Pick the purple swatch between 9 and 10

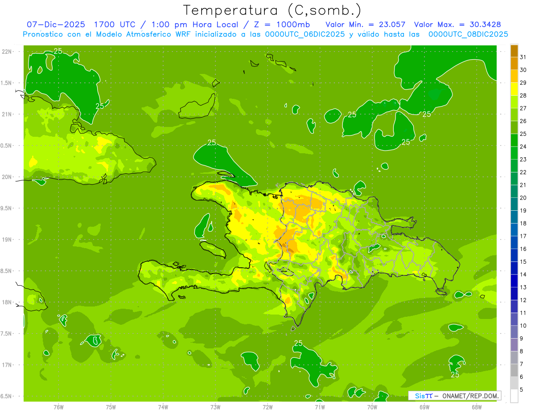click(514, 332)
